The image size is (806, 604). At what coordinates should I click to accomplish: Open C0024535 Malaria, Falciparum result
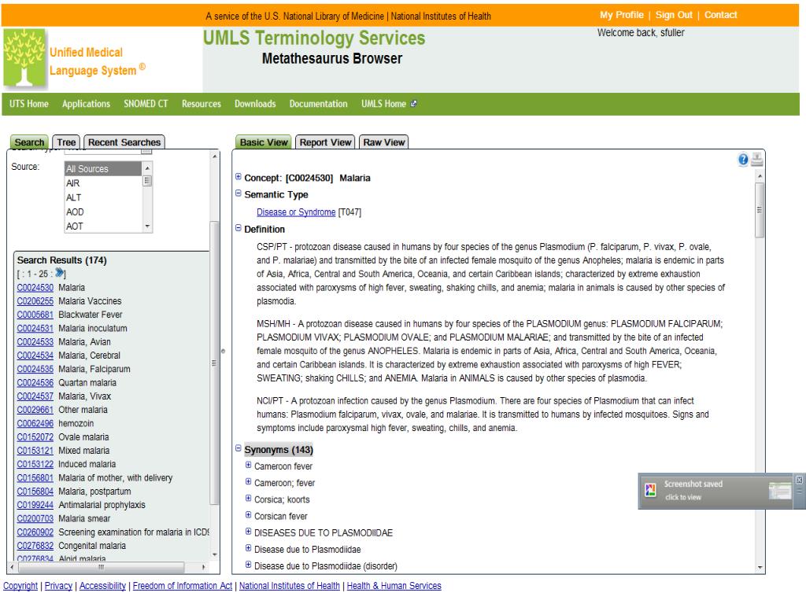click(35, 369)
